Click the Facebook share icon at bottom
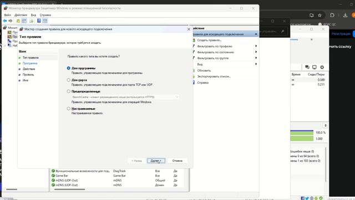Viewport: 355px width, 200px height. point(303,198)
